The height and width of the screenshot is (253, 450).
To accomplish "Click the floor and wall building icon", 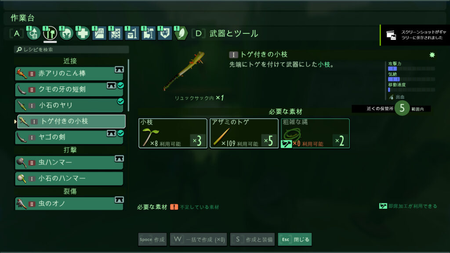I will click(99, 33).
